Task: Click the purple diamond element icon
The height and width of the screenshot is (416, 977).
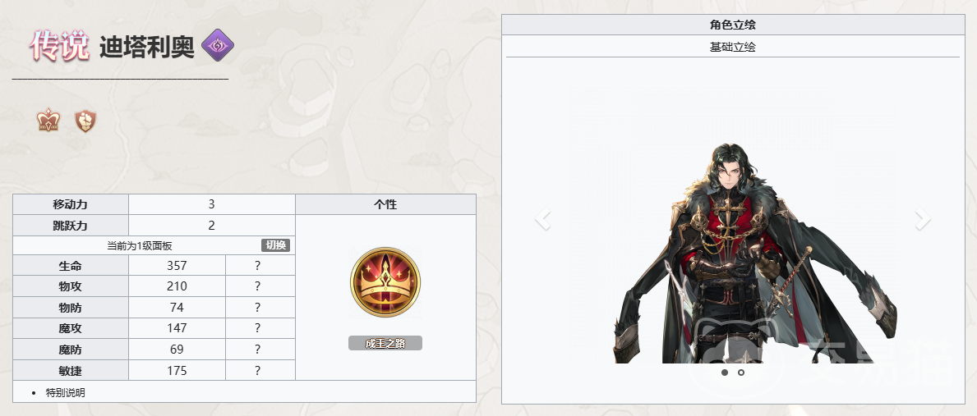Action: tap(218, 45)
